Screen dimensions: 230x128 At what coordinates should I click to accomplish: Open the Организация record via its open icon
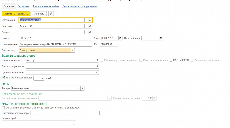pos(90,20)
